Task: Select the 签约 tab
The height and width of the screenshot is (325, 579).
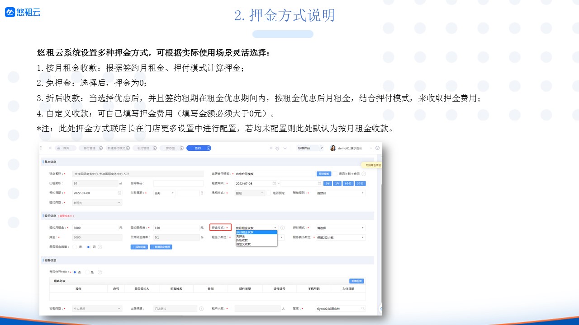Action: coord(199,148)
